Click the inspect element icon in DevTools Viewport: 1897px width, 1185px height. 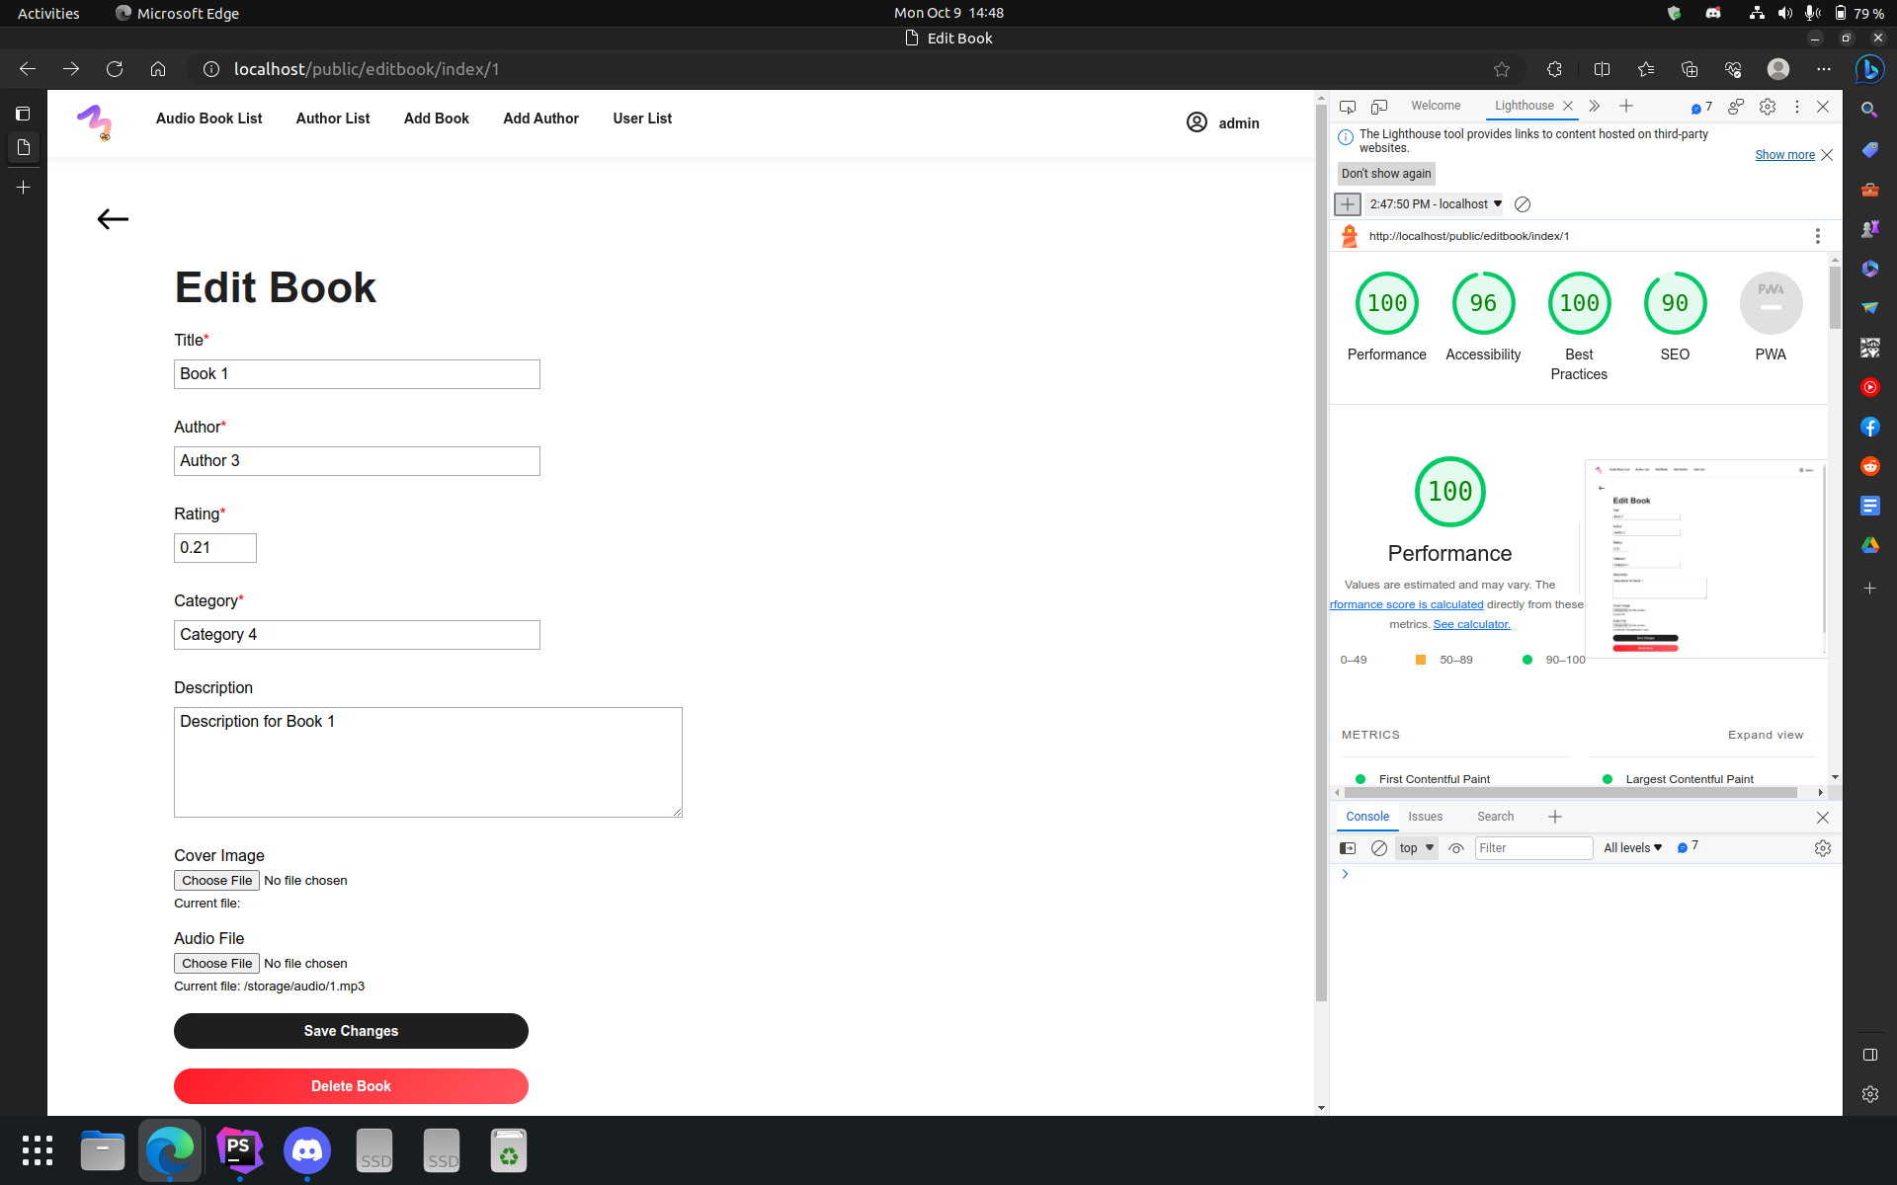coord(1348,107)
